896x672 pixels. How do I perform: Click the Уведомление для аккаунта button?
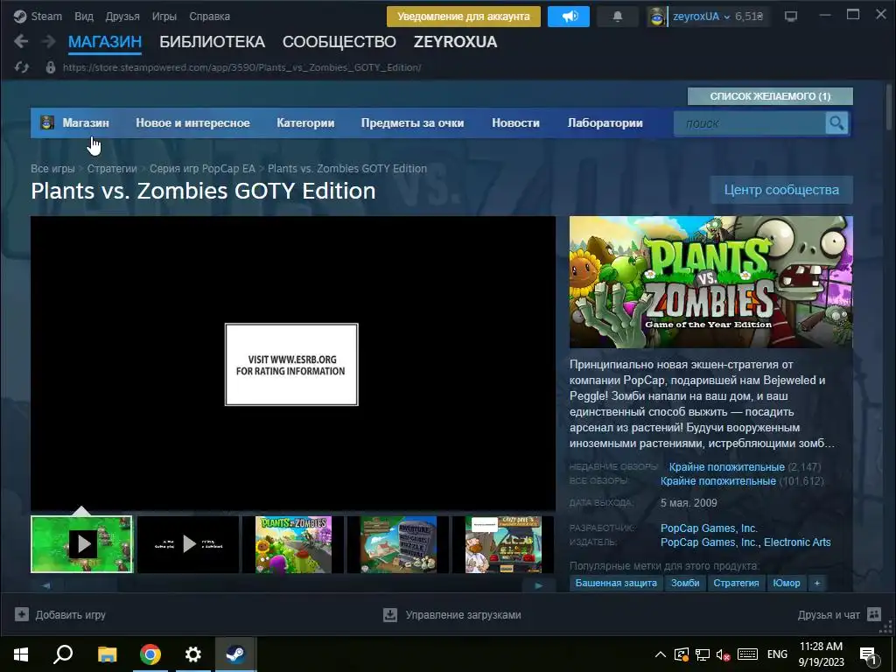click(x=464, y=17)
